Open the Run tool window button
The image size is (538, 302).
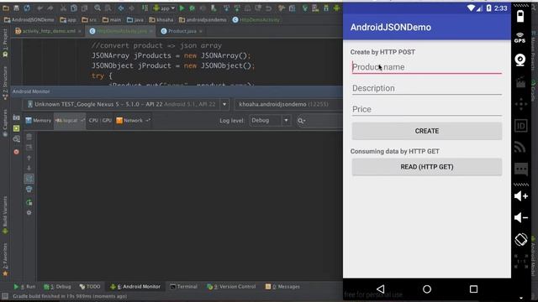tap(24, 287)
